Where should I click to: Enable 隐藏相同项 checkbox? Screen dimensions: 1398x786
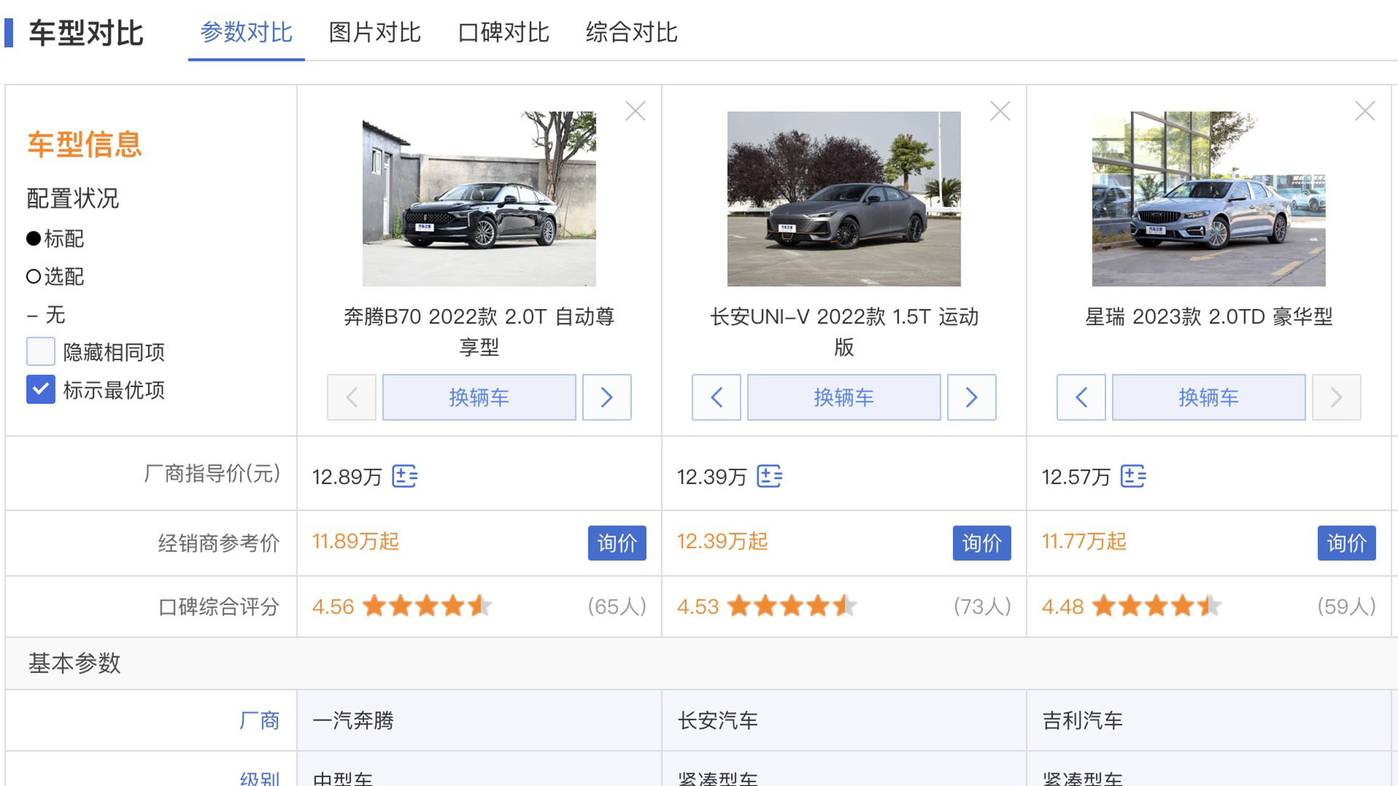click(x=41, y=352)
